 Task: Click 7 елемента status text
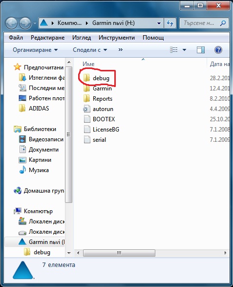click(x=59, y=265)
